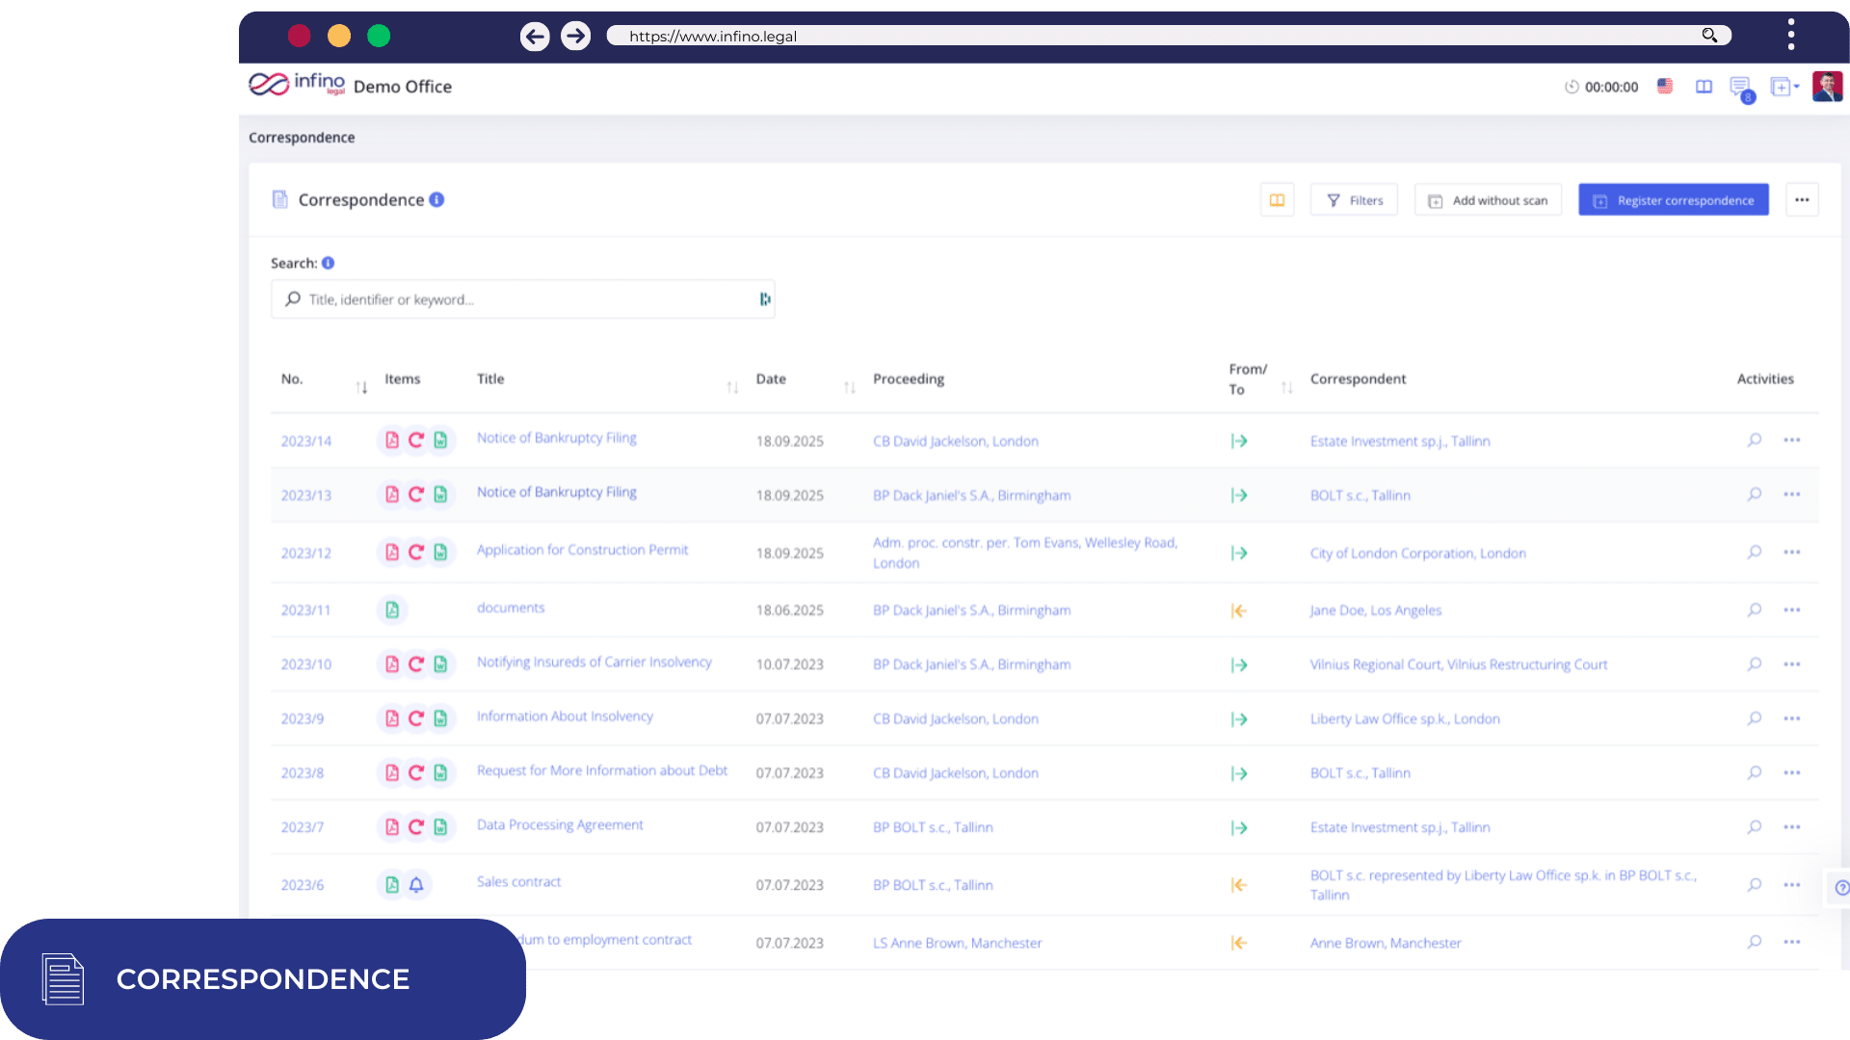This screenshot has height=1040, width=1850.
Task: Click the incoming arrow icon of row 2023/11
Action: (x=1239, y=611)
